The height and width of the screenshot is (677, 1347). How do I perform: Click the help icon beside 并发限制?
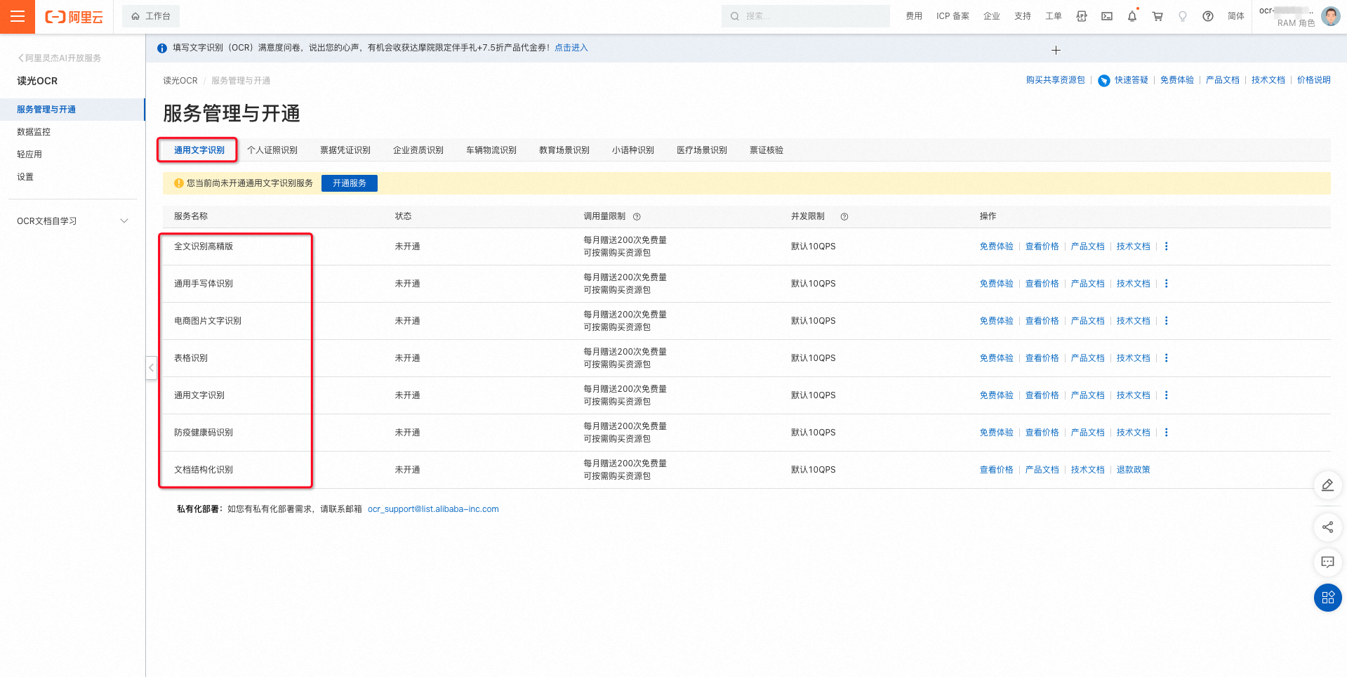[x=844, y=217]
